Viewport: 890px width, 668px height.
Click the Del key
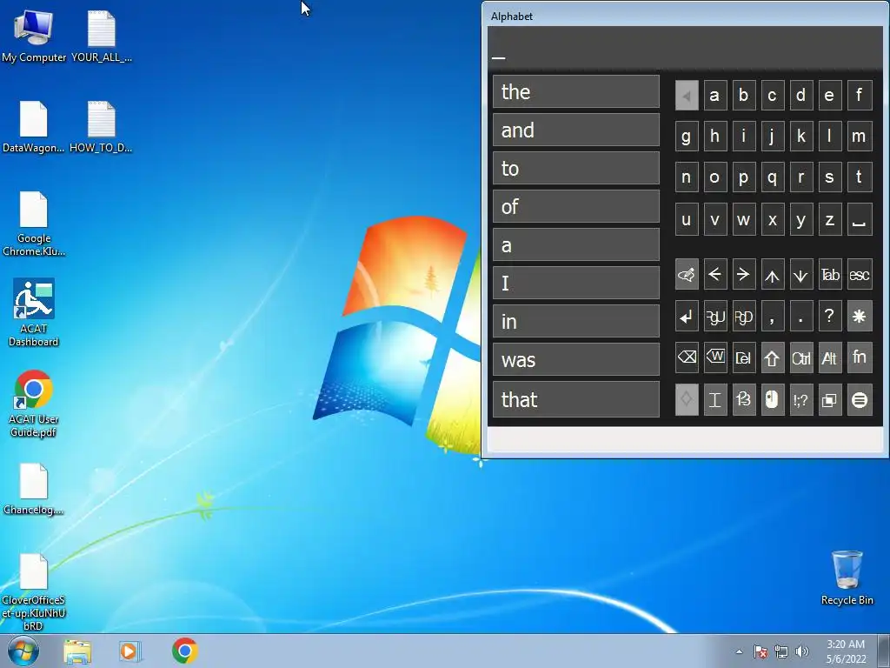pos(744,357)
